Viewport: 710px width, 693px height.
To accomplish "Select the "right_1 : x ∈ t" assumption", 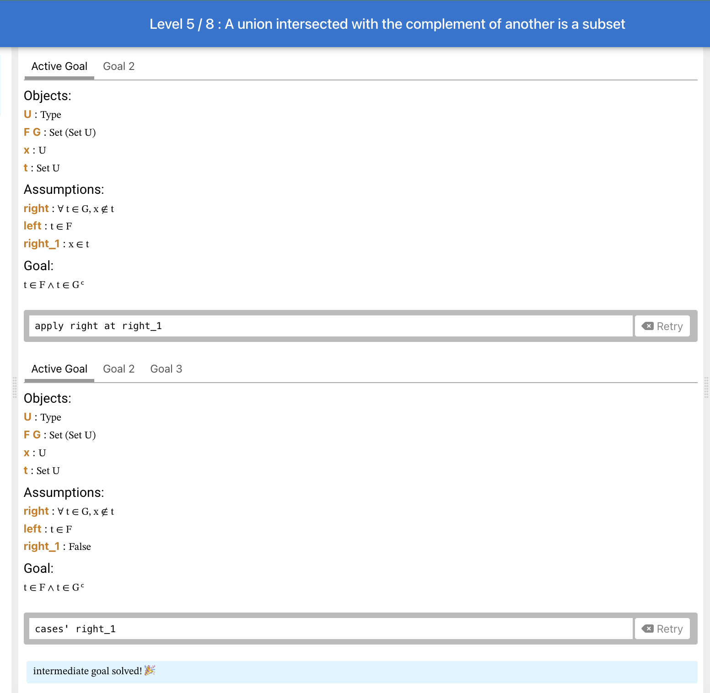I will (56, 244).
